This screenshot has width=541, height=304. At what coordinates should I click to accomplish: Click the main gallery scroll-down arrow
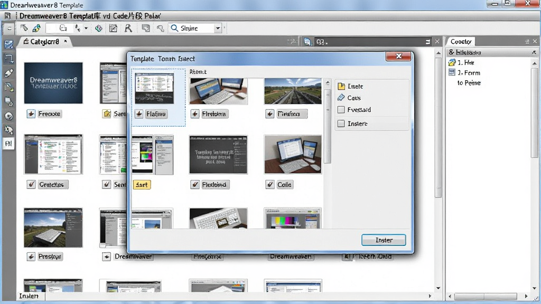pyautogui.click(x=438, y=288)
